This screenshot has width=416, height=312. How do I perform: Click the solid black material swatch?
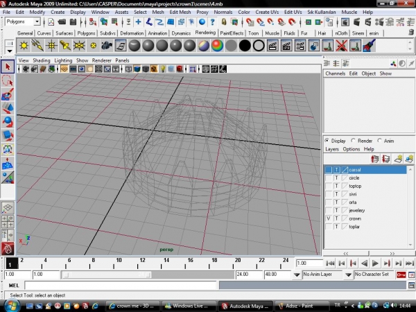pyautogui.click(x=245, y=45)
